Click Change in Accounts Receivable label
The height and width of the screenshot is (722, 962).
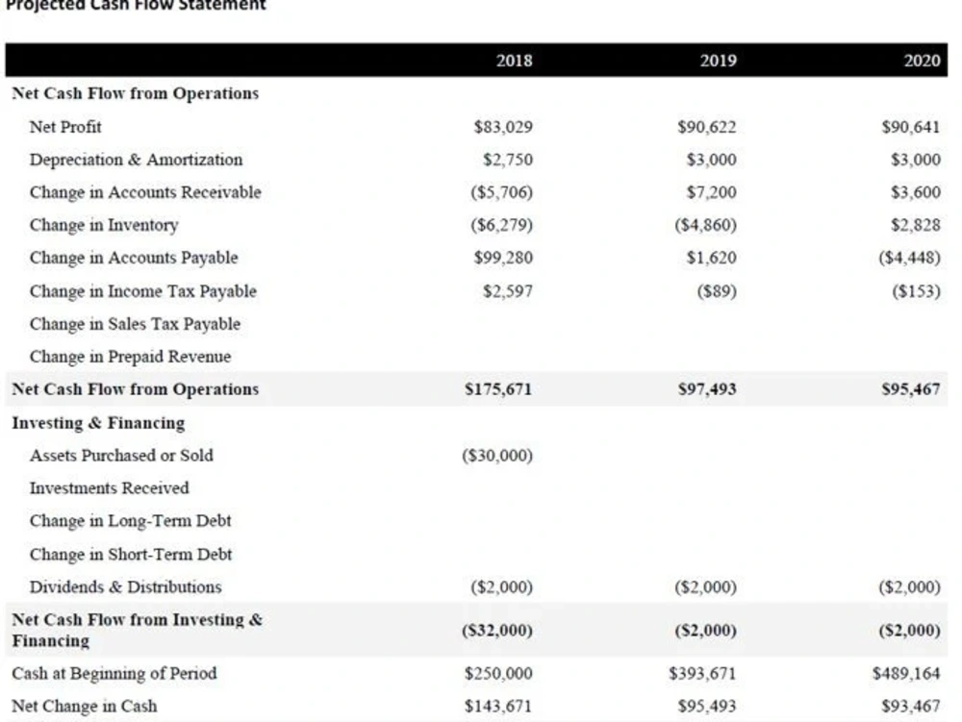pyautogui.click(x=145, y=192)
